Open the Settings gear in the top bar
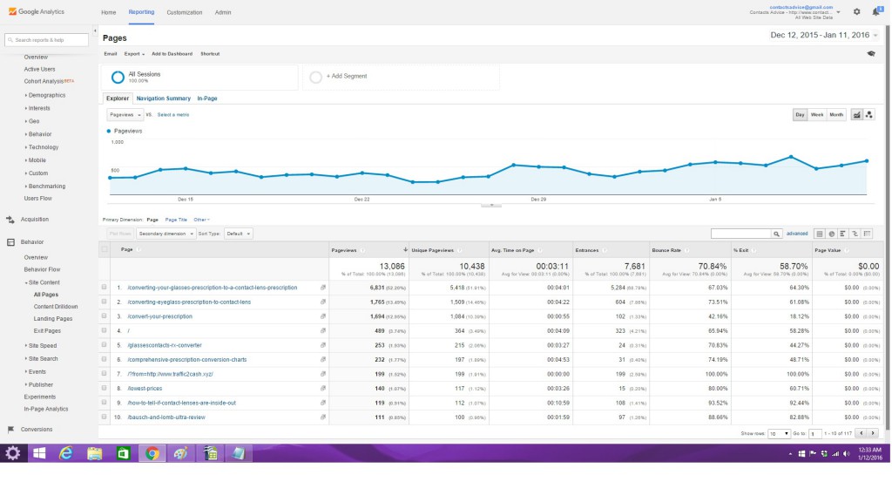This screenshot has width=892, height=502. tap(855, 12)
